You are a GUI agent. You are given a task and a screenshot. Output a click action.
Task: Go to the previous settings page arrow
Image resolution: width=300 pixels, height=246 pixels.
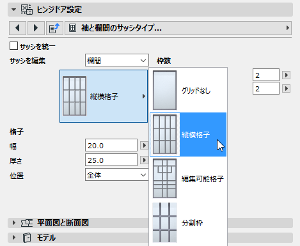(x=17, y=28)
